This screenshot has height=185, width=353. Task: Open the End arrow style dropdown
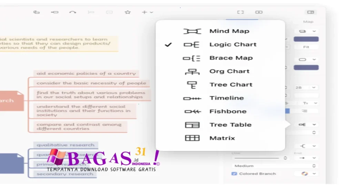coord(307,158)
